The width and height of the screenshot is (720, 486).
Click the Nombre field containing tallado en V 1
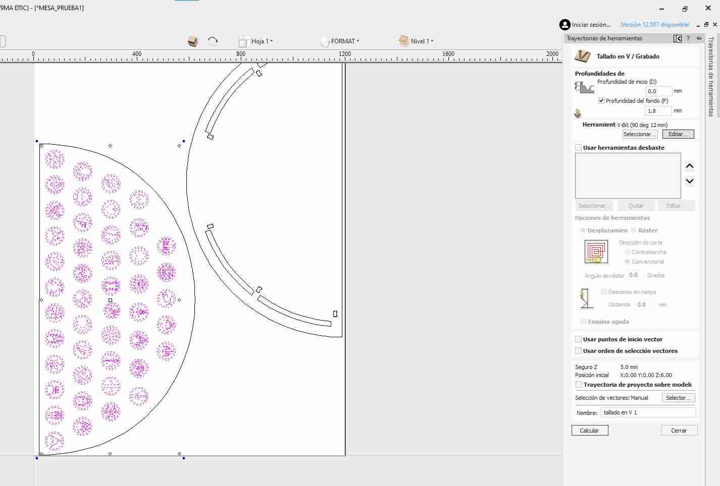tap(648, 412)
